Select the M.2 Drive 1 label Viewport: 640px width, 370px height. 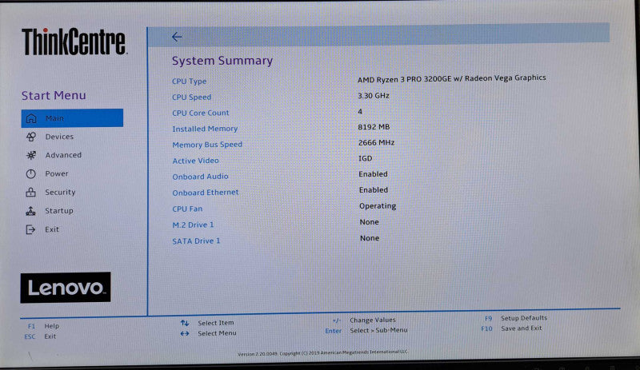pyautogui.click(x=193, y=225)
